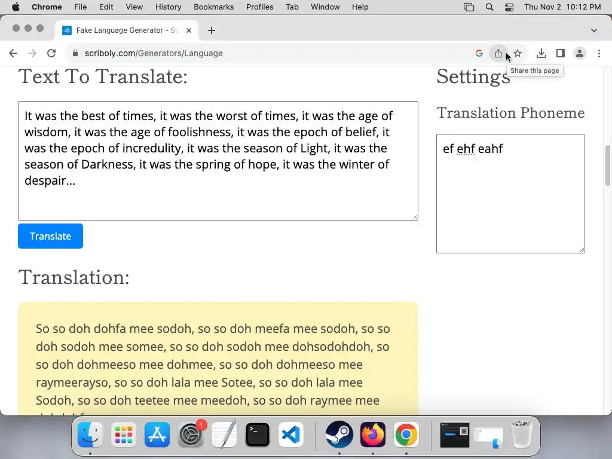The height and width of the screenshot is (459, 612).
Task: Open the dark minimized window in Dock
Action: click(x=454, y=435)
